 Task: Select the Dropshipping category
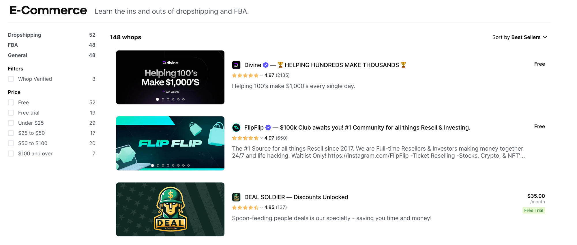[25, 35]
